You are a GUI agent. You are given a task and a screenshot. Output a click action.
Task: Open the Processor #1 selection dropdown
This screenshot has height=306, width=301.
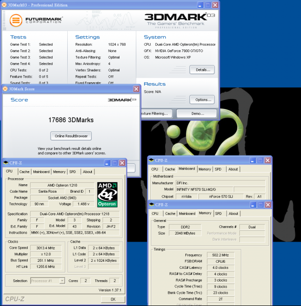pos(62,281)
